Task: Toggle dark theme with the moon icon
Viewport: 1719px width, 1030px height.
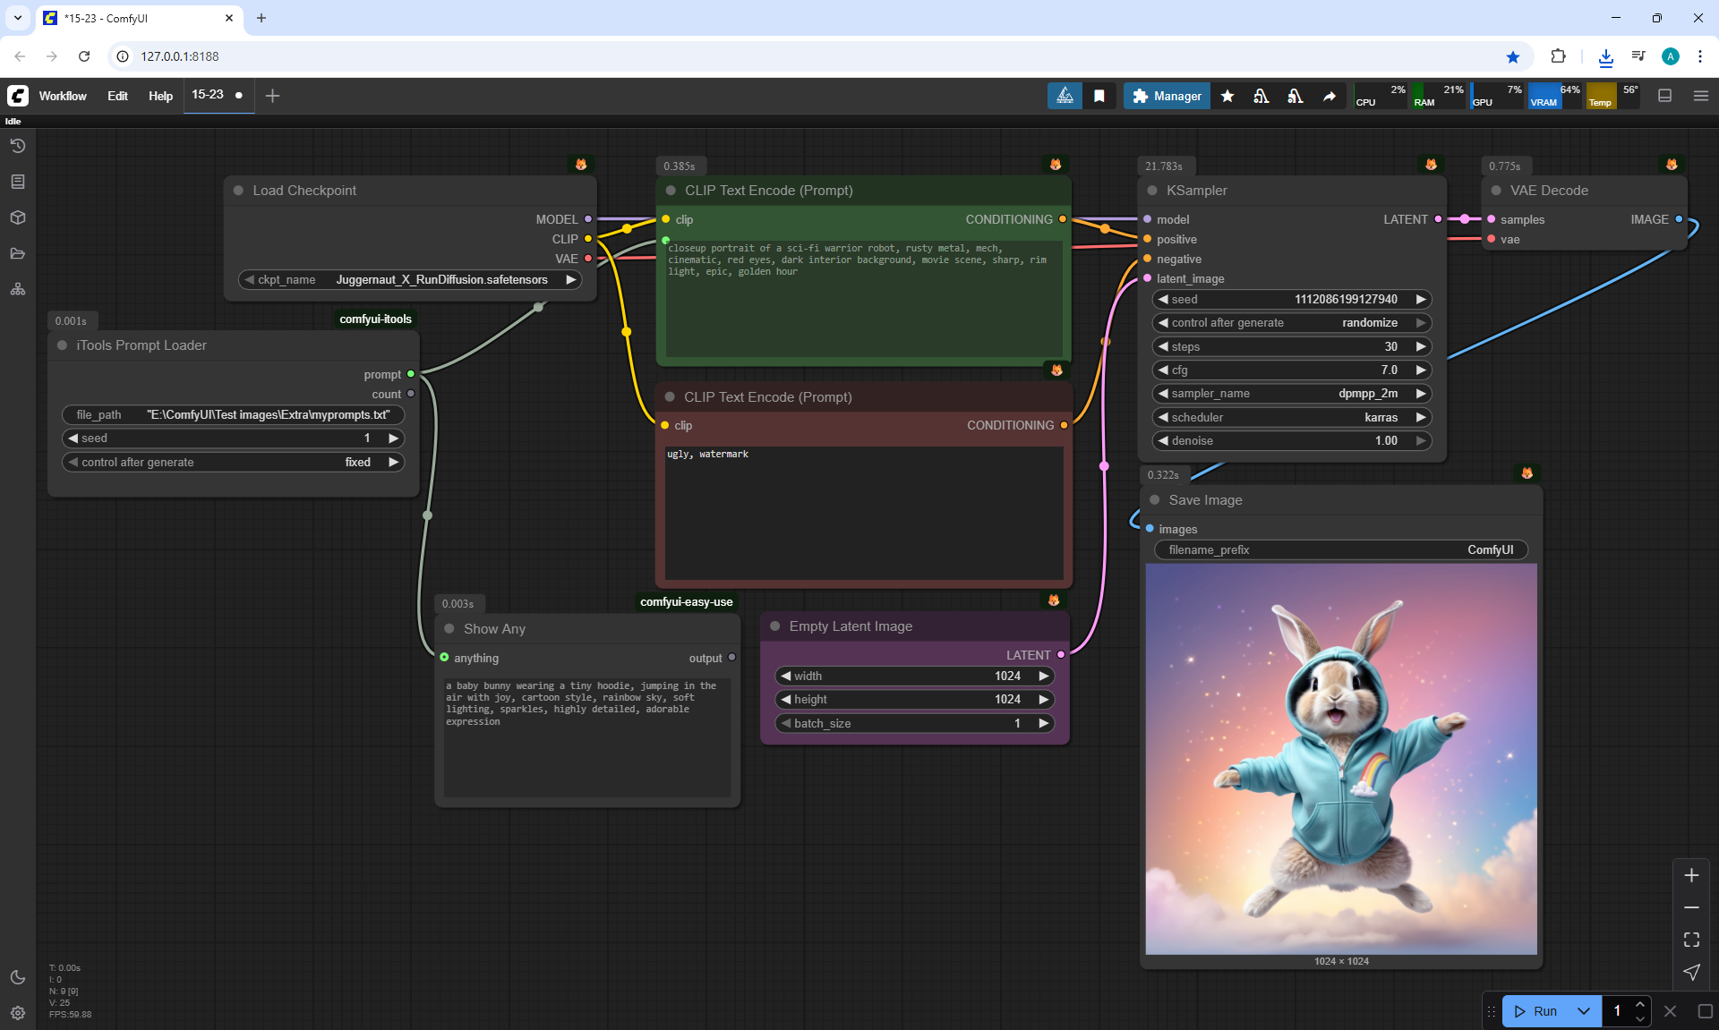Action: click(18, 977)
